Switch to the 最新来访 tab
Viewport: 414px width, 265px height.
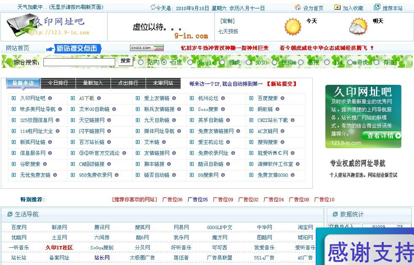click(x=23, y=83)
